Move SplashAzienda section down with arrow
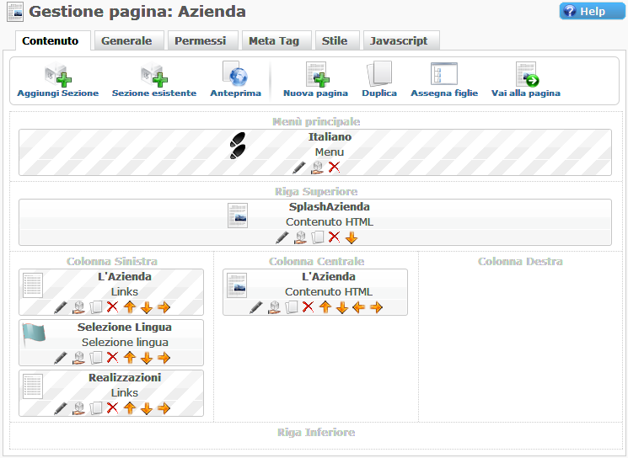 (x=352, y=238)
